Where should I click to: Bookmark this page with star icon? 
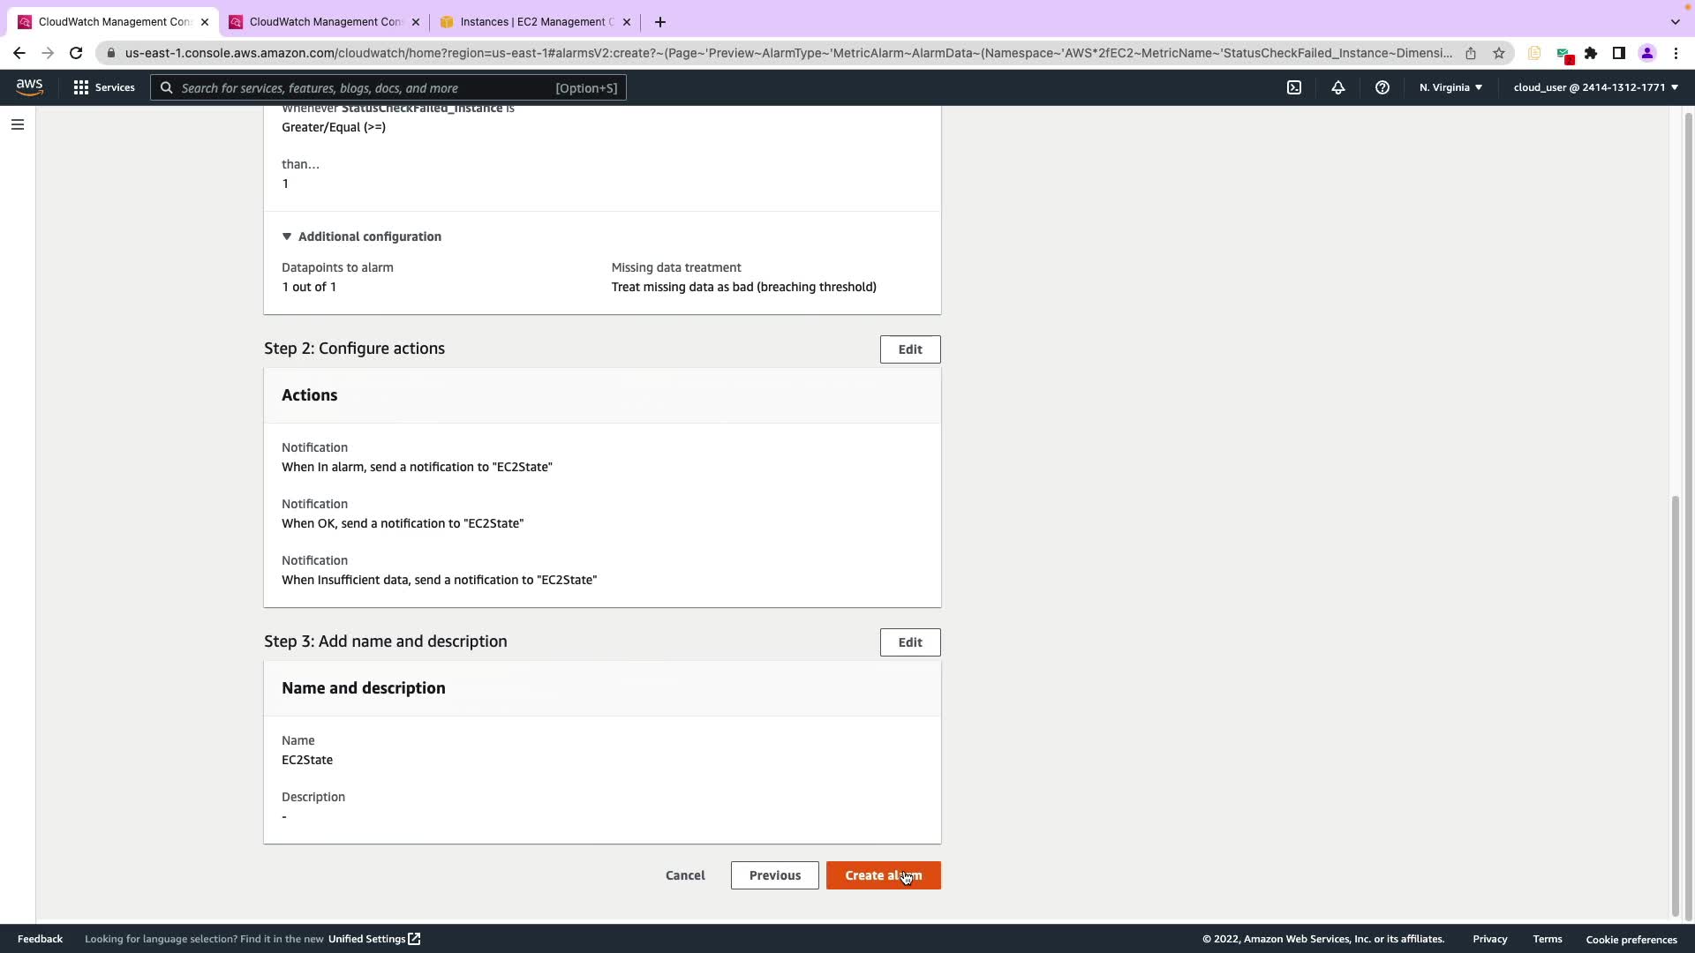[x=1498, y=53]
